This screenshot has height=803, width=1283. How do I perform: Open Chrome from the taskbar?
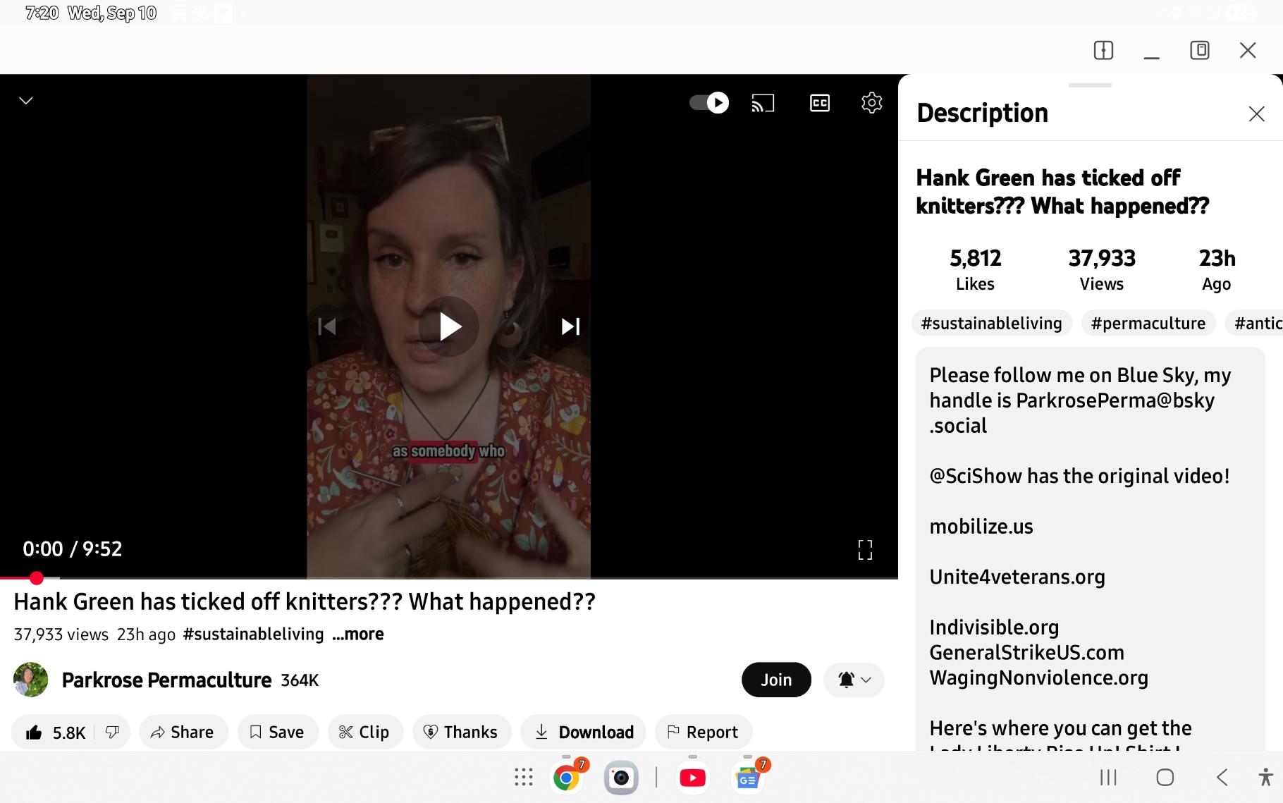[x=567, y=778]
